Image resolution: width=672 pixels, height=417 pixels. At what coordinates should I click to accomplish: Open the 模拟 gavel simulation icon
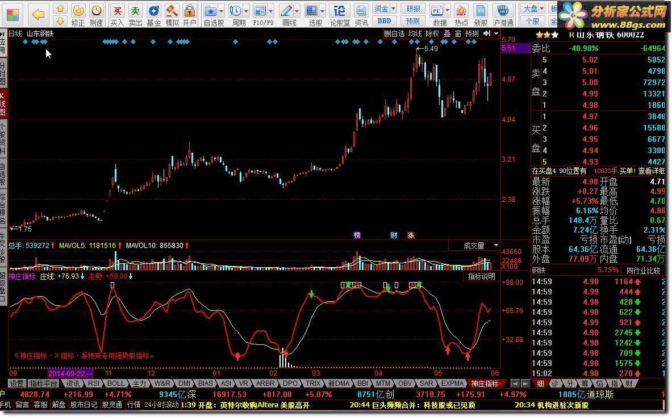click(172, 10)
